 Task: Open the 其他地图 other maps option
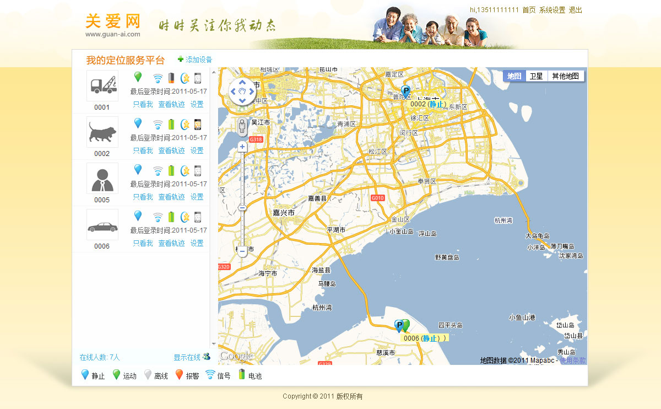pos(565,76)
